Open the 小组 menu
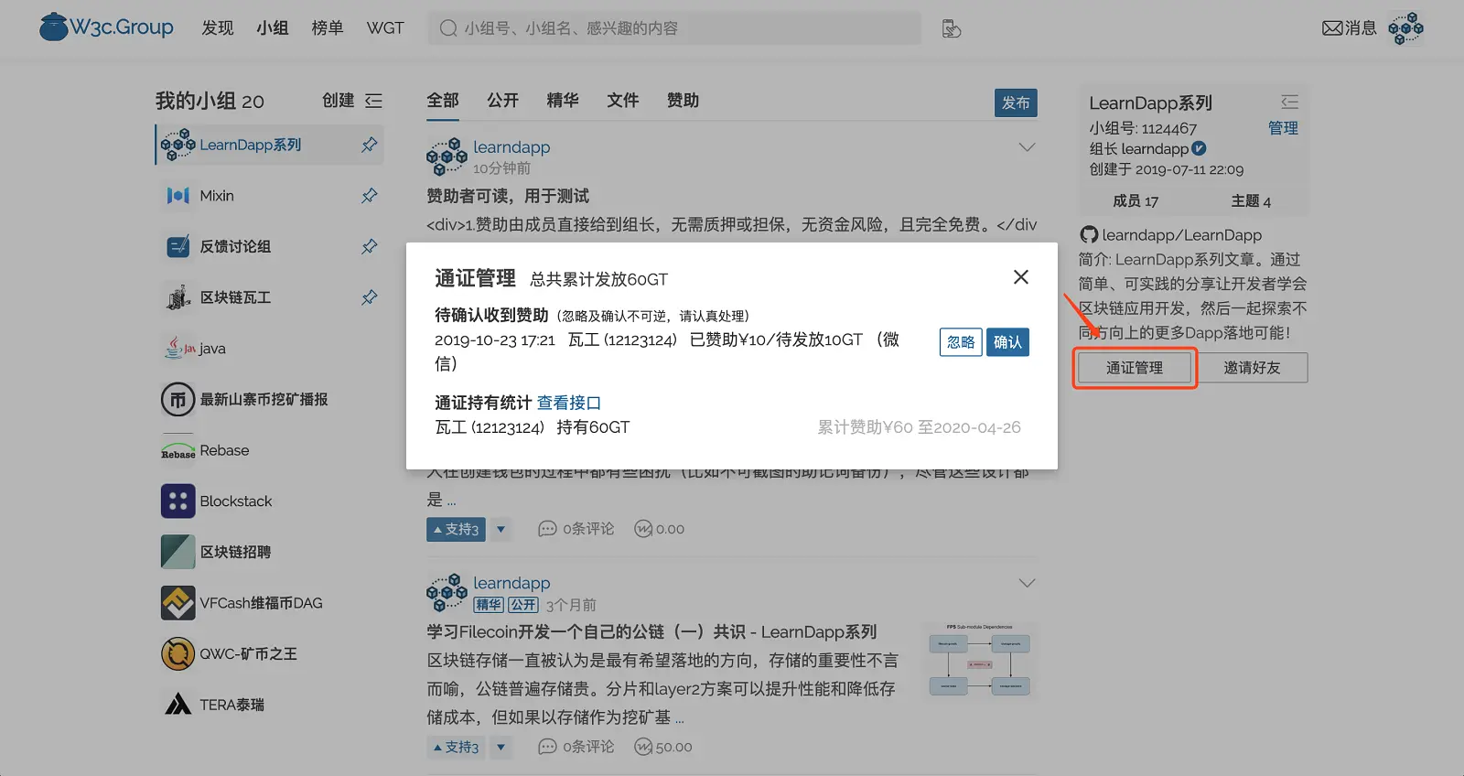Image resolution: width=1464 pixels, height=776 pixels. [273, 28]
